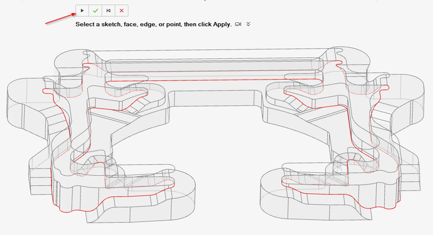
Task: Confirm with the green checkmark button
Action: point(95,11)
